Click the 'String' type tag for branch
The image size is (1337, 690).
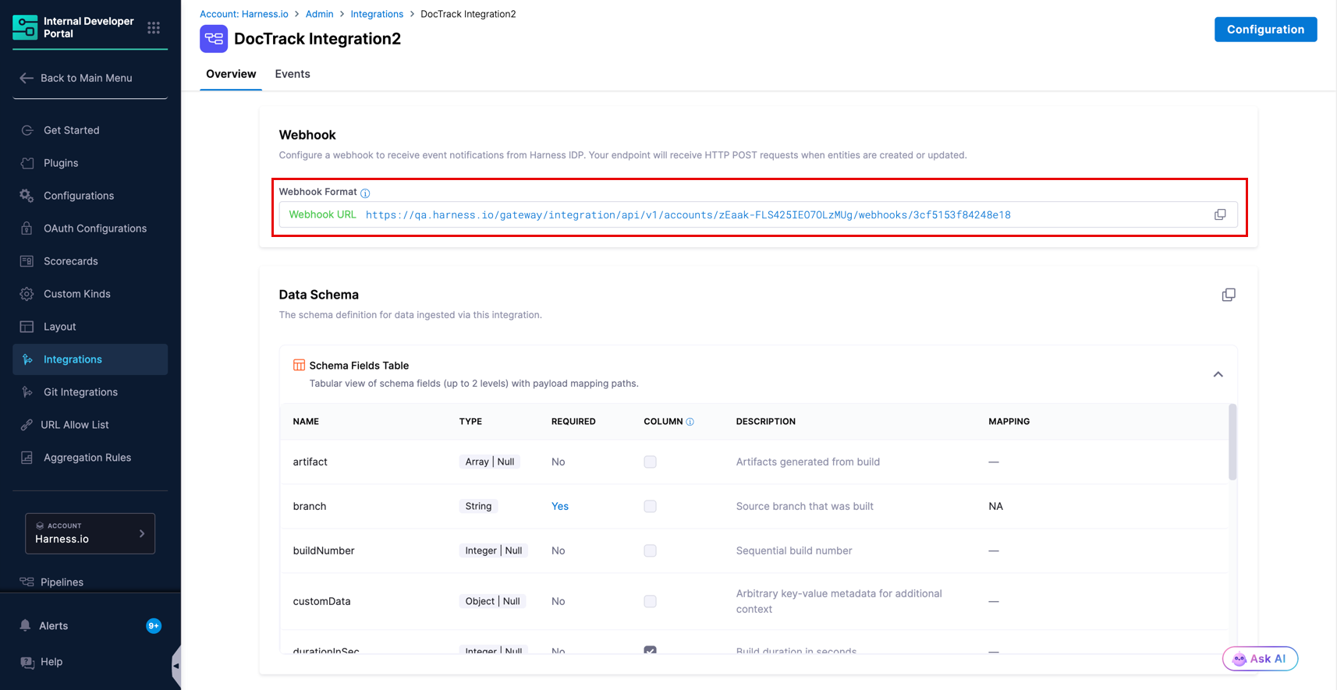click(x=478, y=506)
